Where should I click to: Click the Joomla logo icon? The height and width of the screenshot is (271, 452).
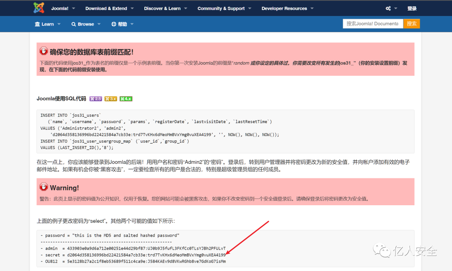(x=39, y=8)
